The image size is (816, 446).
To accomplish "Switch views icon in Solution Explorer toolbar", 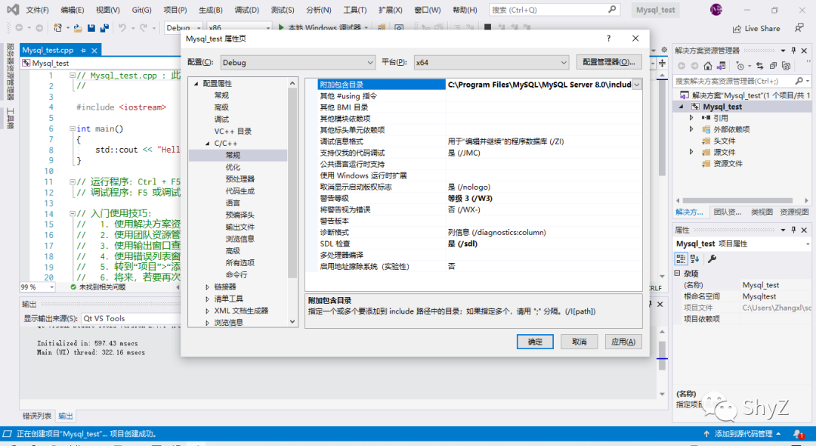I will click(721, 66).
